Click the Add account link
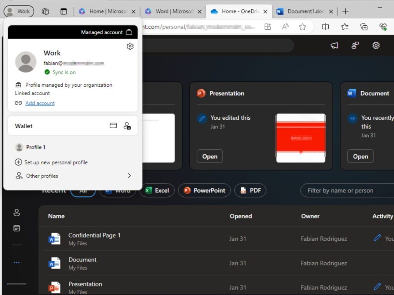The image size is (394, 295). click(x=40, y=103)
